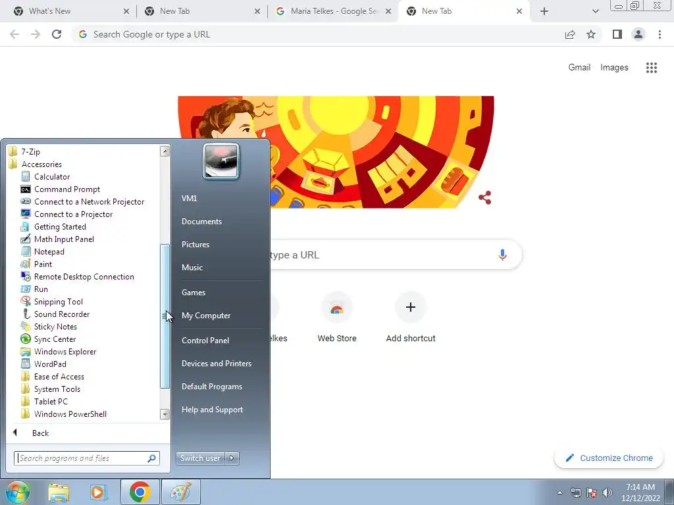Open Devices and Printers
674x505 pixels.
pyautogui.click(x=217, y=364)
